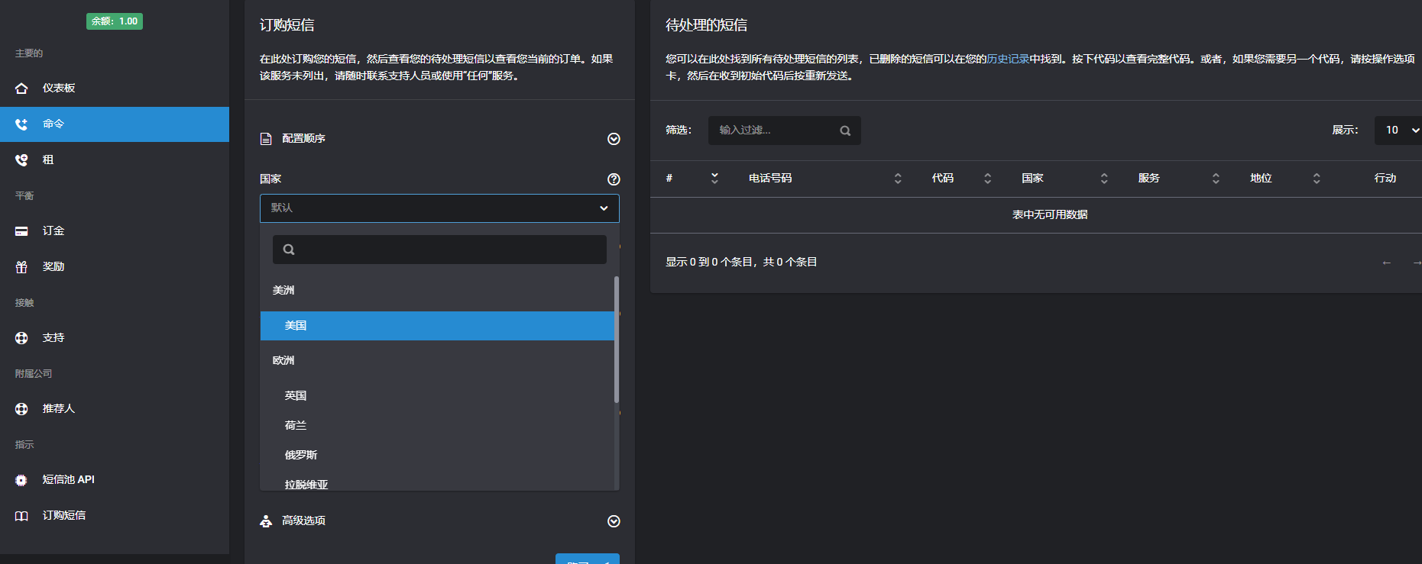Click the 订购短信 sidebar link
Image resolution: width=1422 pixels, height=564 pixels.
tap(115, 516)
